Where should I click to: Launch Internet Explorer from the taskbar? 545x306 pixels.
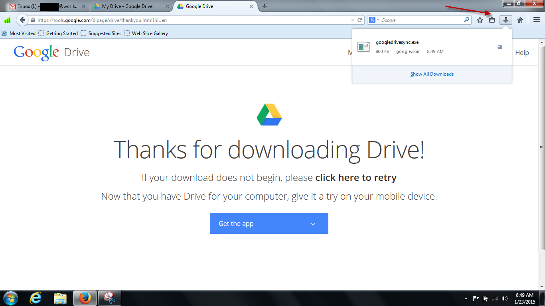pos(36,298)
